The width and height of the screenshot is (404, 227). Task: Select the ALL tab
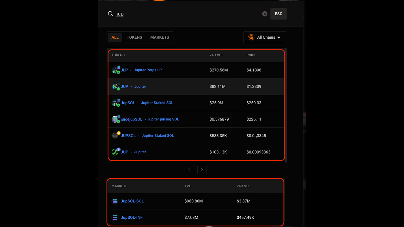(x=115, y=37)
